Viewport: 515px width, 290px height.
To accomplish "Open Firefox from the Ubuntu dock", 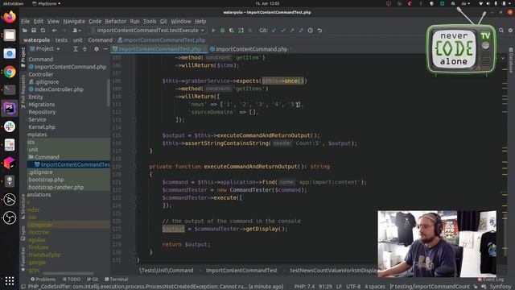I will tap(10, 17).
